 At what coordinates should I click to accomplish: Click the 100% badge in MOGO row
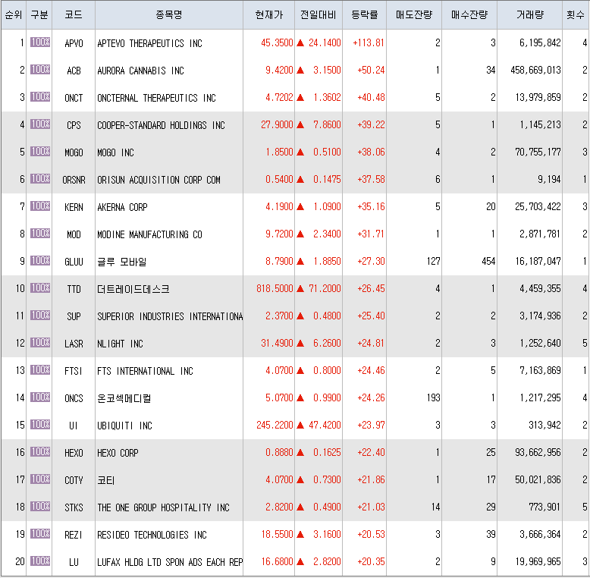pos(40,151)
